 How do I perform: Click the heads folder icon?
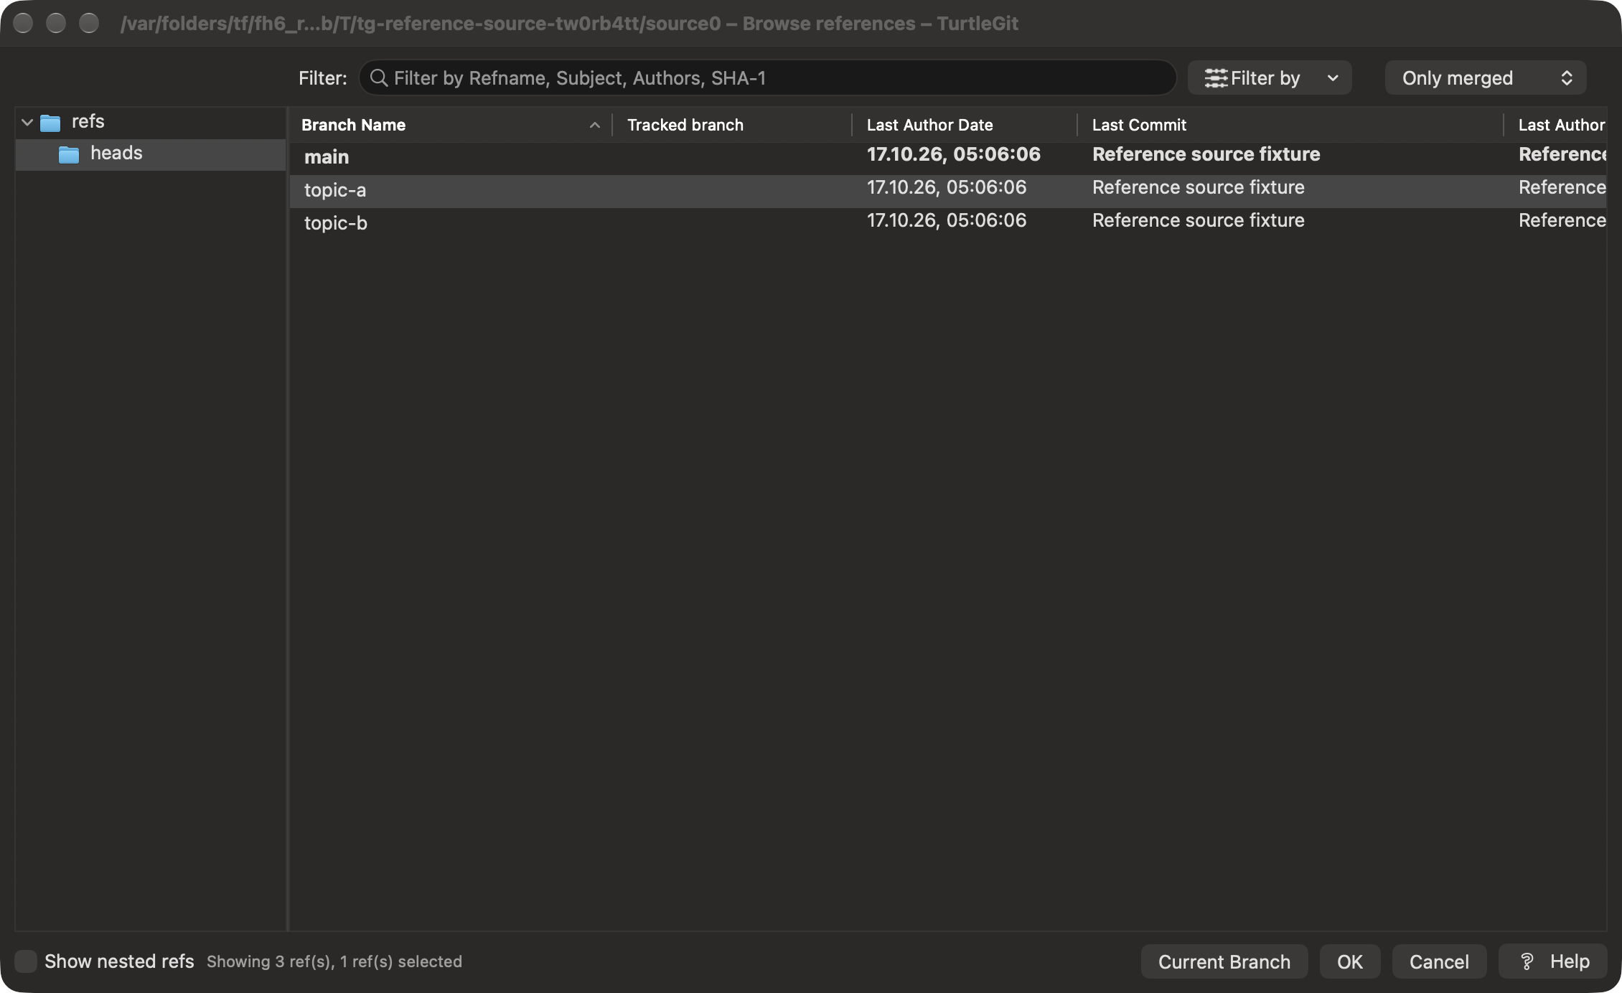[x=69, y=154]
